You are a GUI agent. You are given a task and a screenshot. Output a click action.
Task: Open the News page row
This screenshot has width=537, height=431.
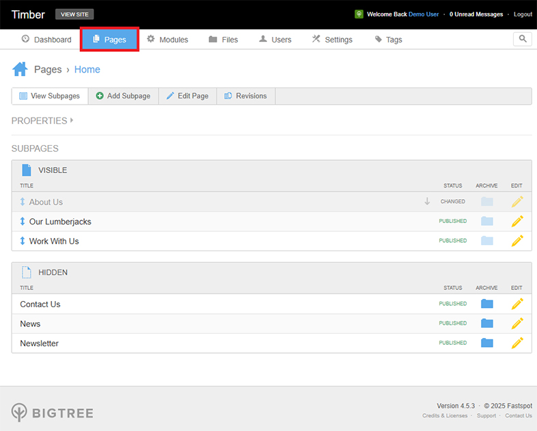click(30, 324)
